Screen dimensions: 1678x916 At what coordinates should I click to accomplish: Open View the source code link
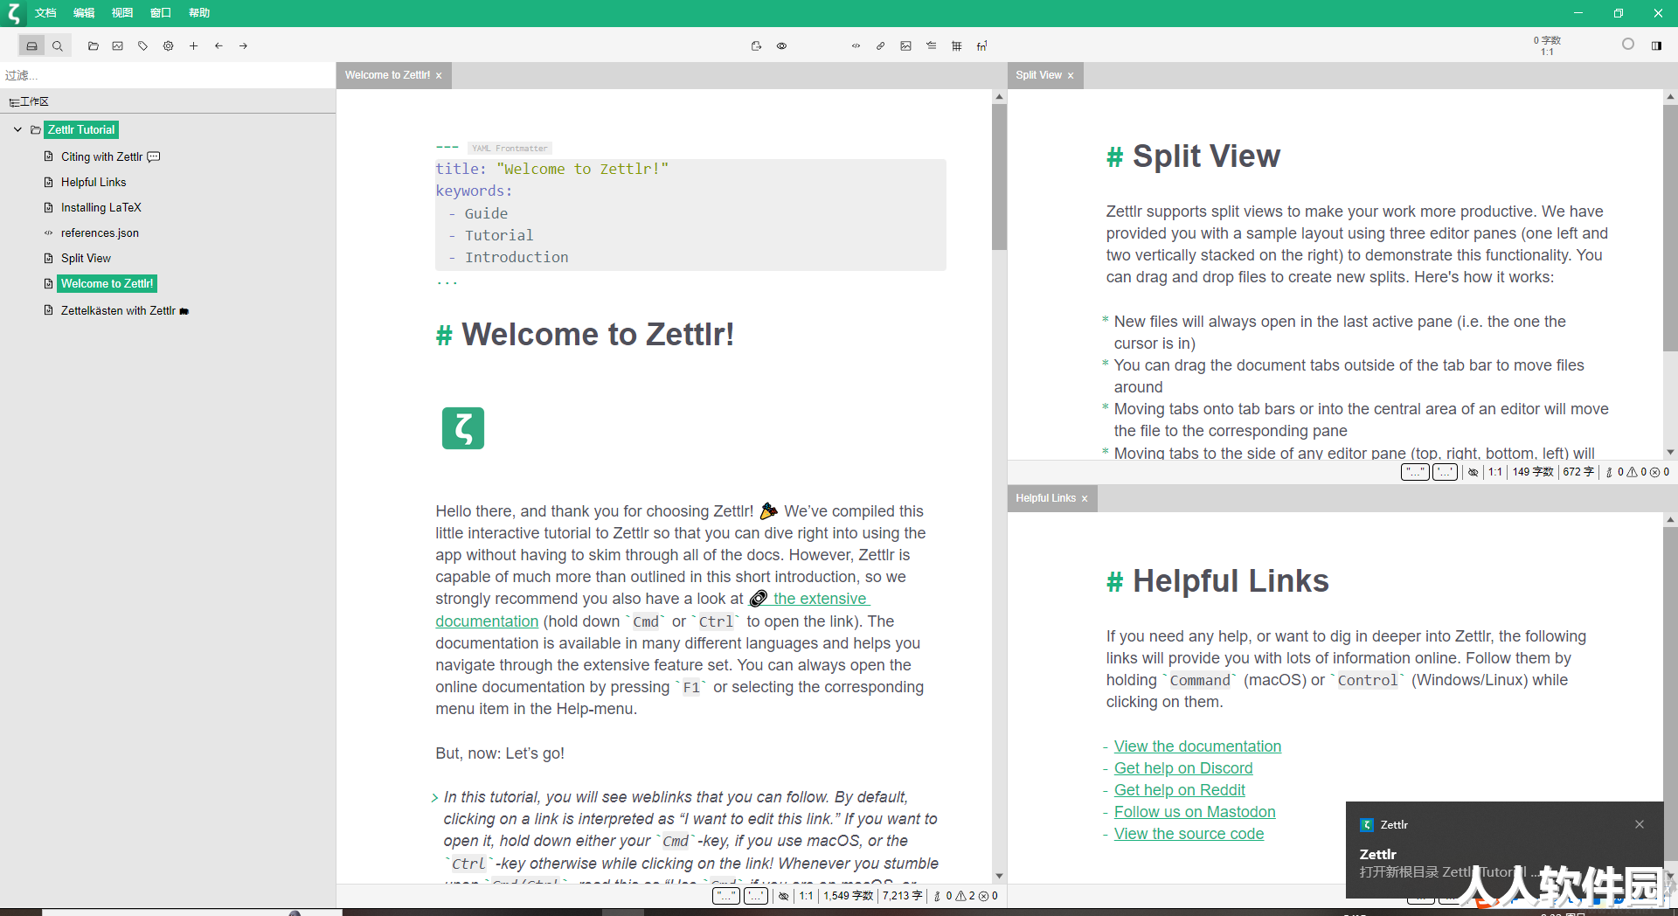click(1189, 834)
